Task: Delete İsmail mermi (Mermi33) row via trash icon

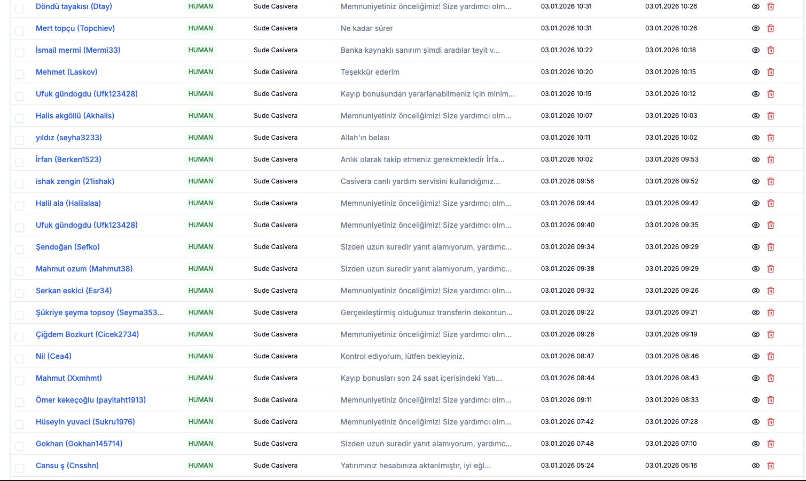Action: click(770, 50)
